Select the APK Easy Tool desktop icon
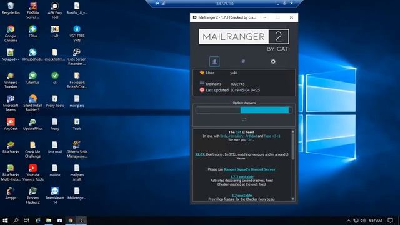Viewport: 400px width, 225px height. click(x=54, y=11)
